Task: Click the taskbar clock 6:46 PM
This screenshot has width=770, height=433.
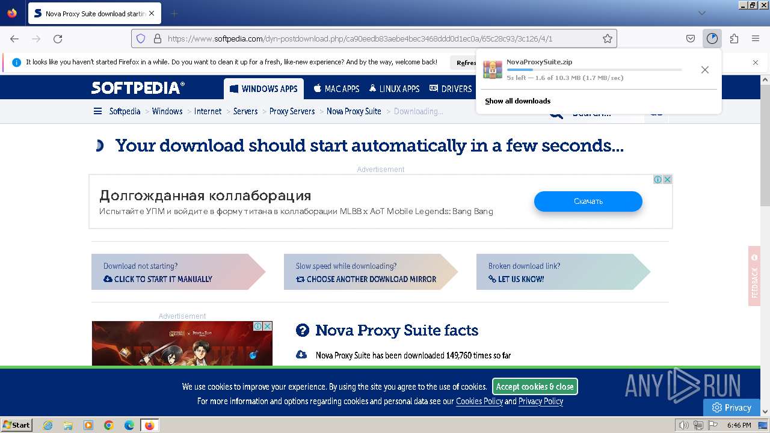Action: [x=739, y=425]
